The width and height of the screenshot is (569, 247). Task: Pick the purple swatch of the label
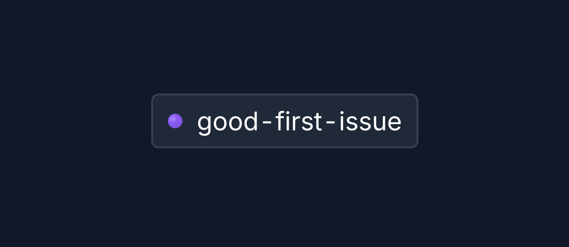[x=175, y=121]
